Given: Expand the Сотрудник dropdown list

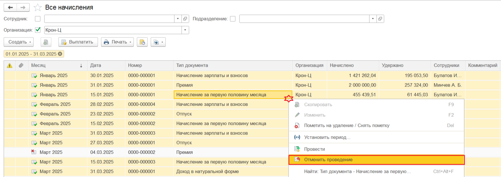Looking at the screenshot, I should 178,19.
